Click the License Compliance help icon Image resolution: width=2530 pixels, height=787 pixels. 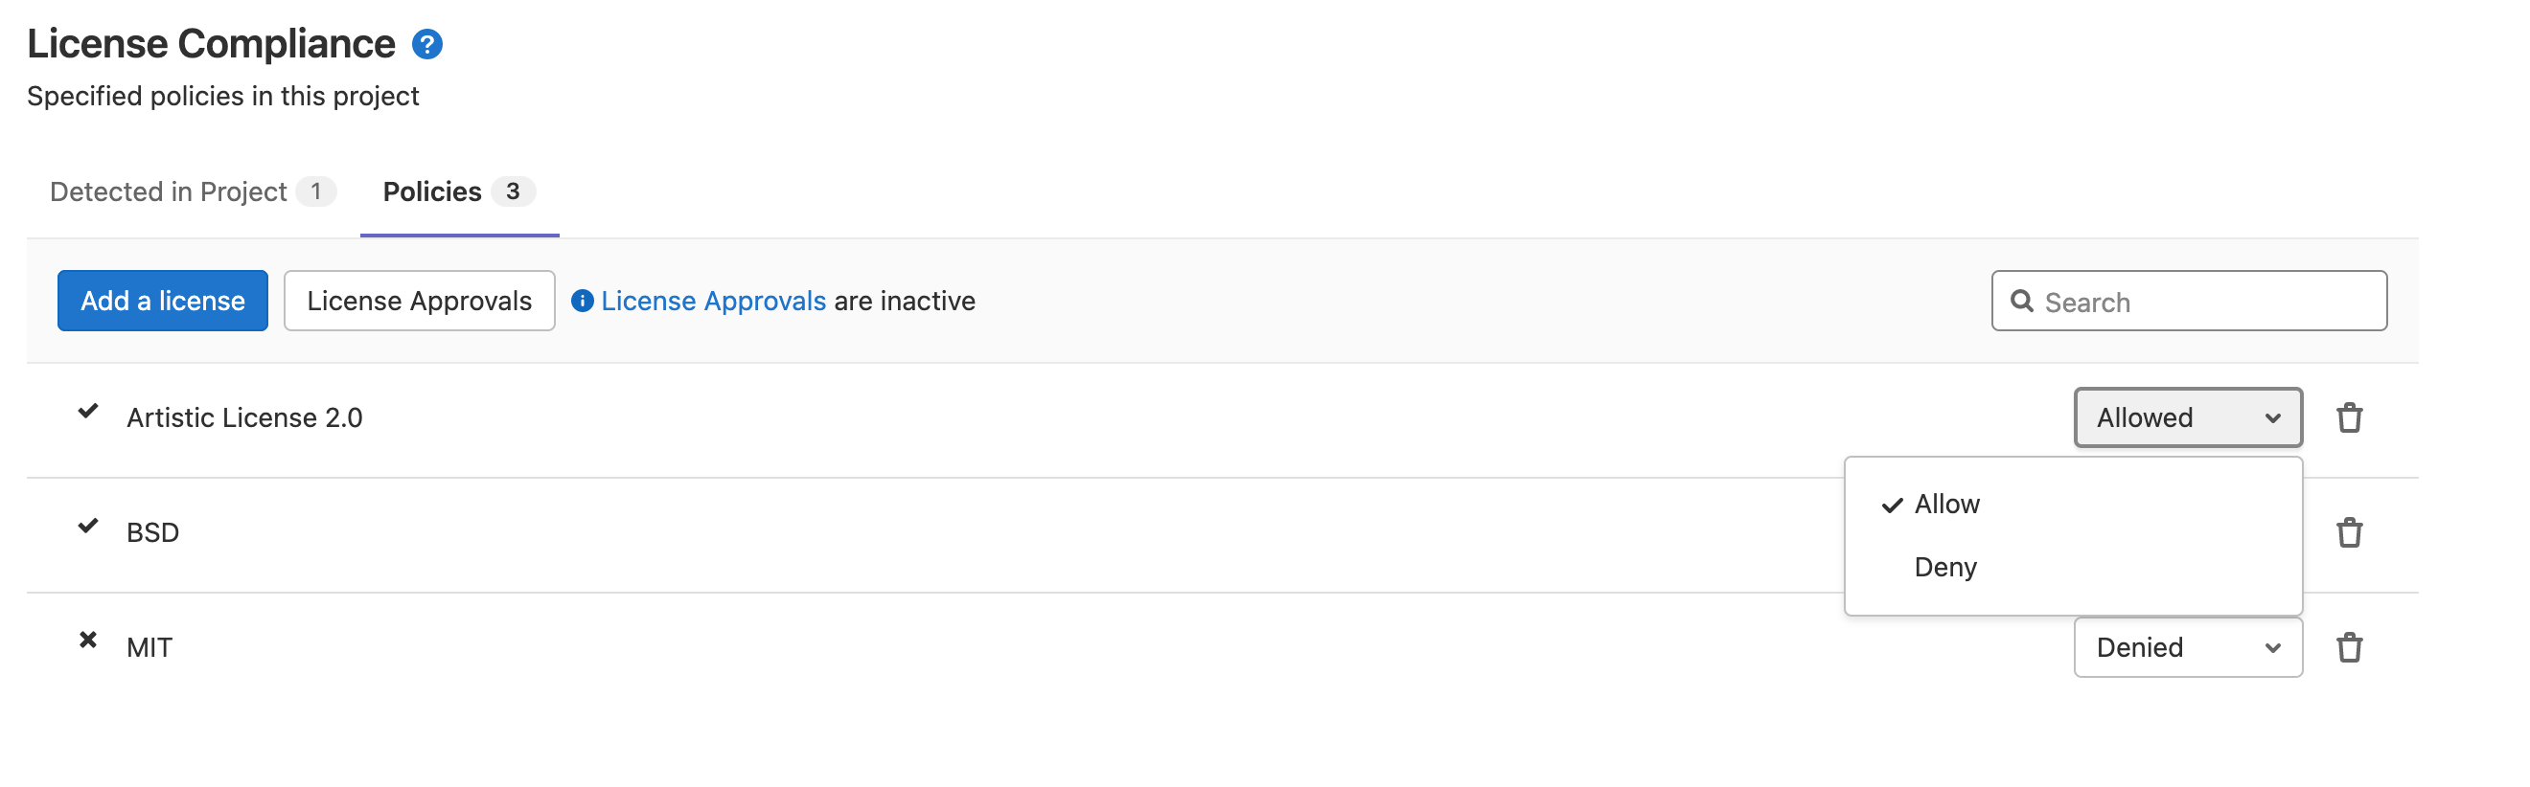coord(427,44)
